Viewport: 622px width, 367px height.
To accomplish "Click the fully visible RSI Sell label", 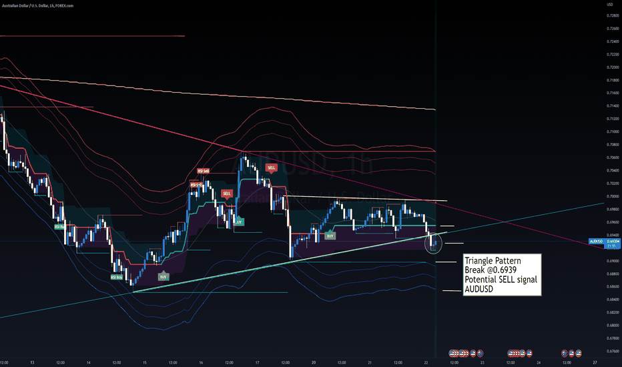I will coord(203,171).
